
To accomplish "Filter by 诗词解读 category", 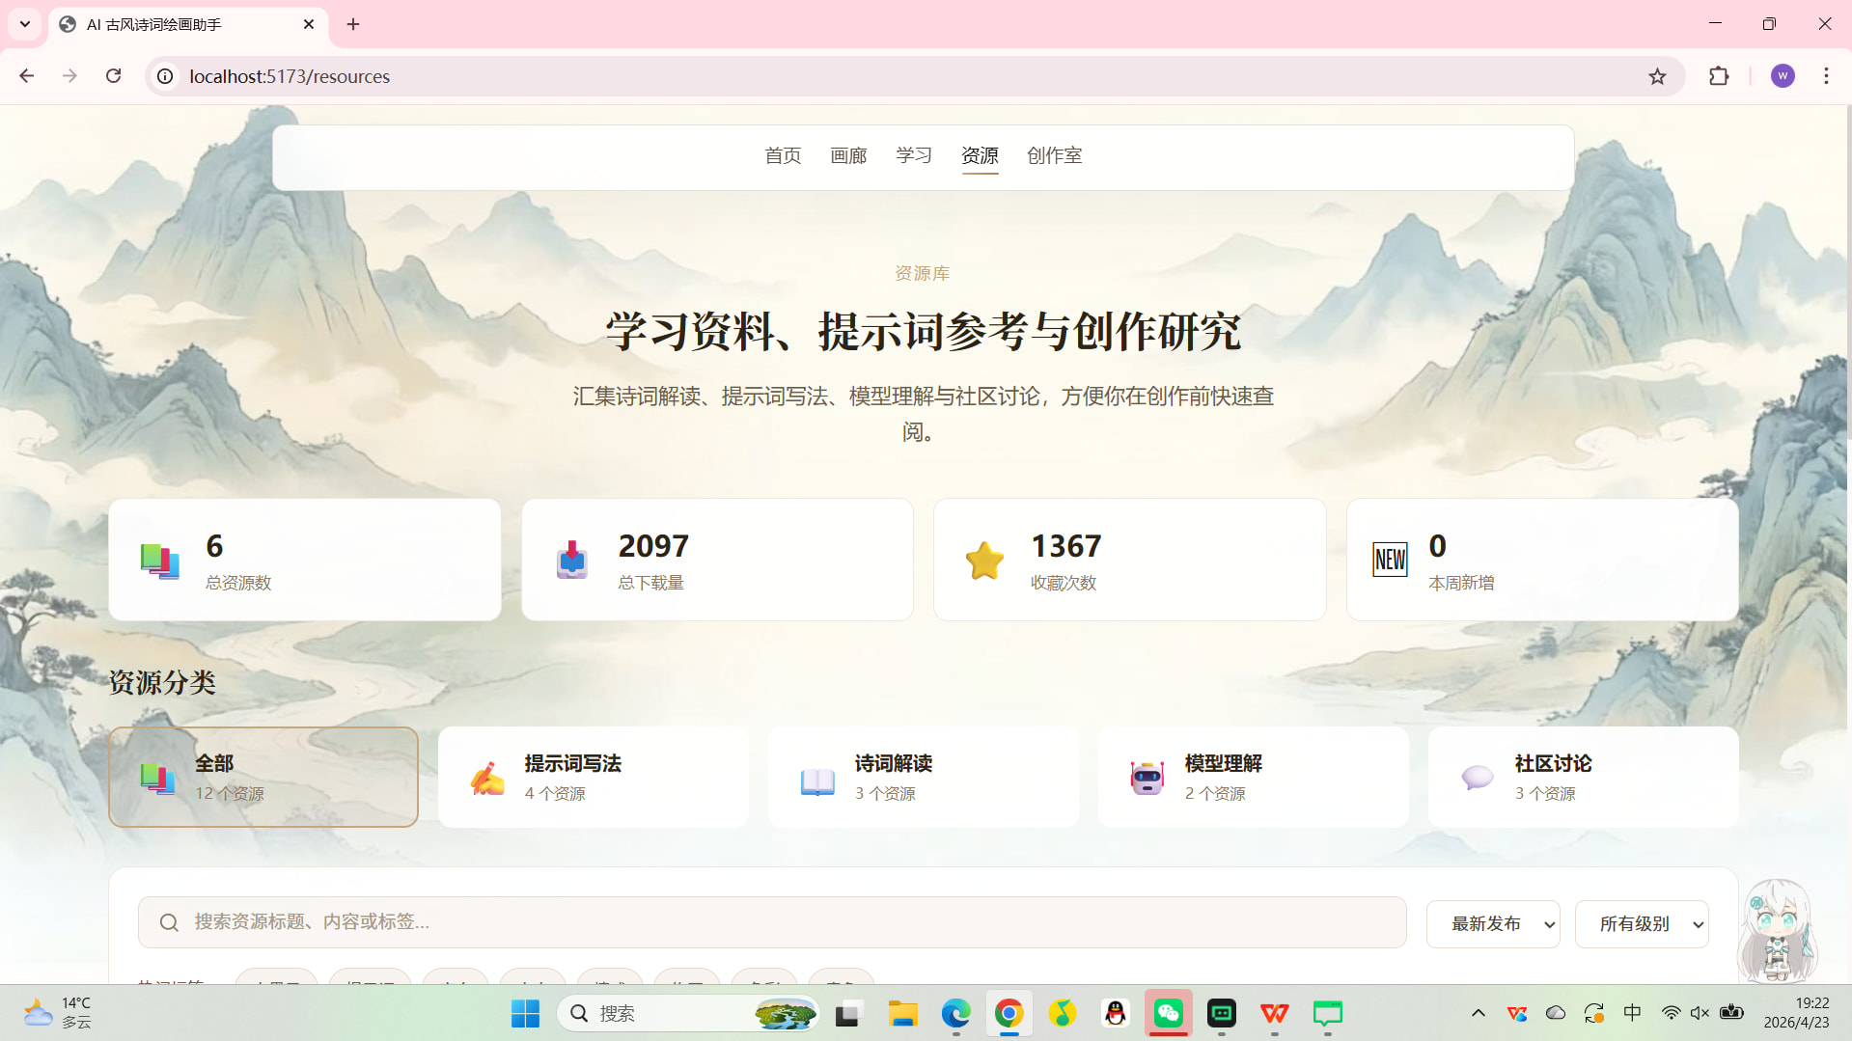I will point(924,777).
